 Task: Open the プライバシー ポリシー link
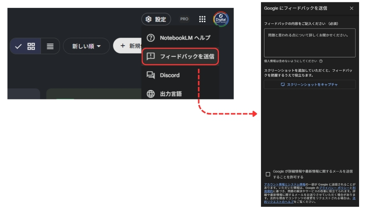tap(334, 188)
